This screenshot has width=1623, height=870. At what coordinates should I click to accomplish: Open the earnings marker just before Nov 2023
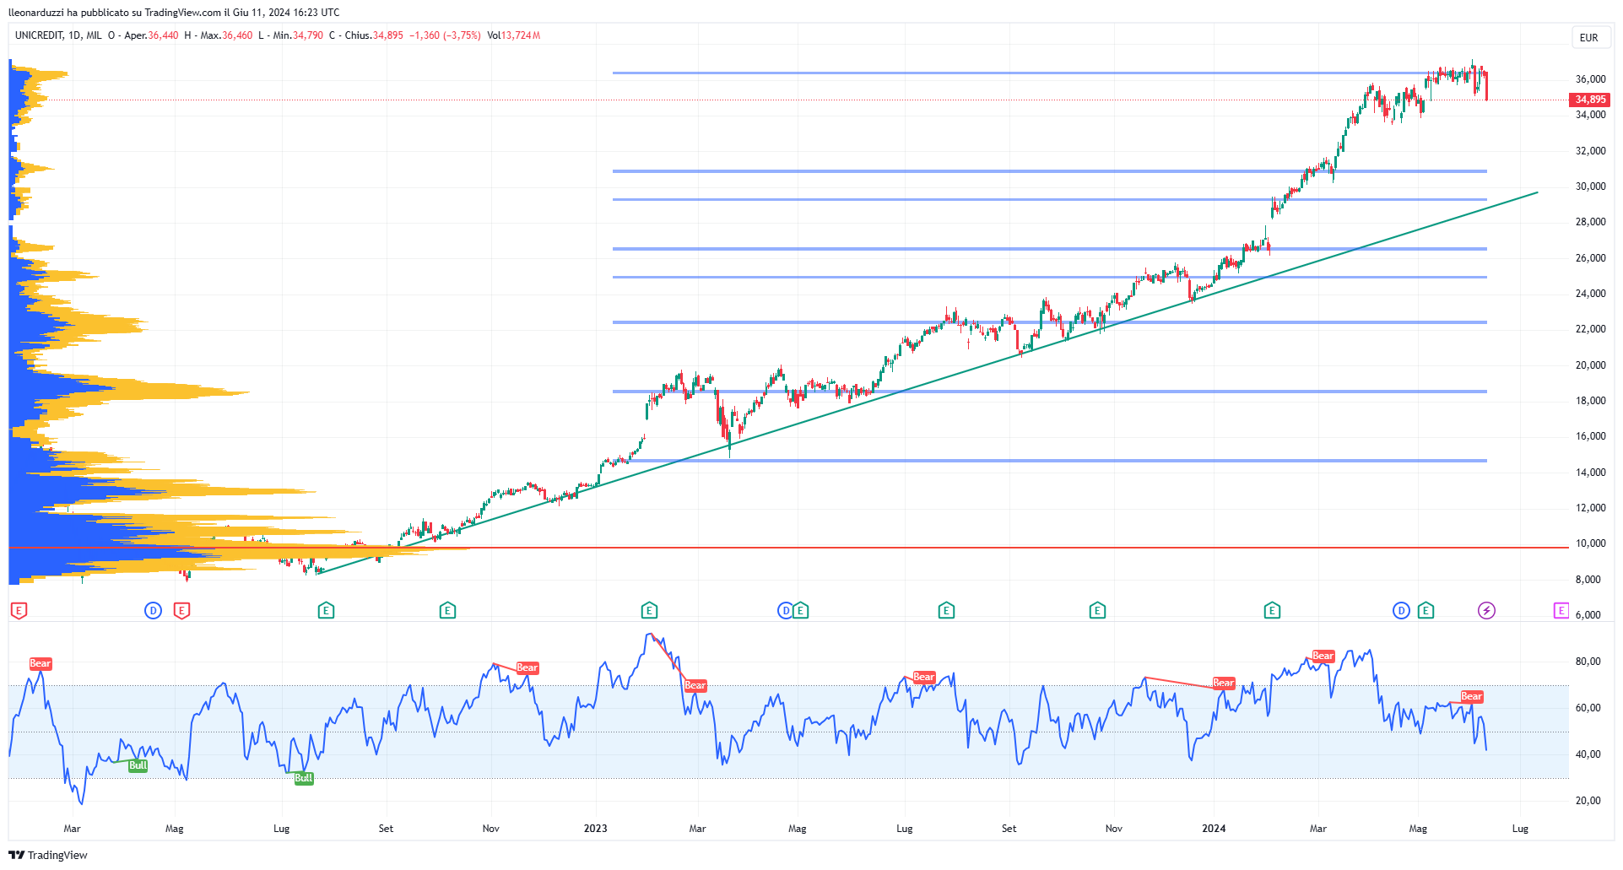pyautogui.click(x=1097, y=610)
